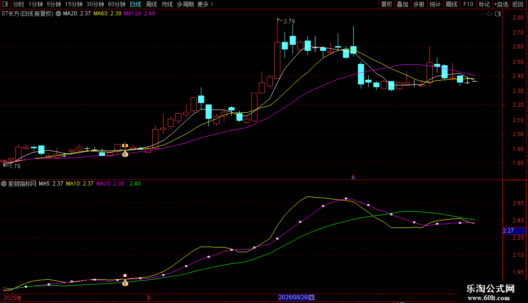
Task: Click the MA20: 2.37 label in main chart
Action: coord(77,14)
